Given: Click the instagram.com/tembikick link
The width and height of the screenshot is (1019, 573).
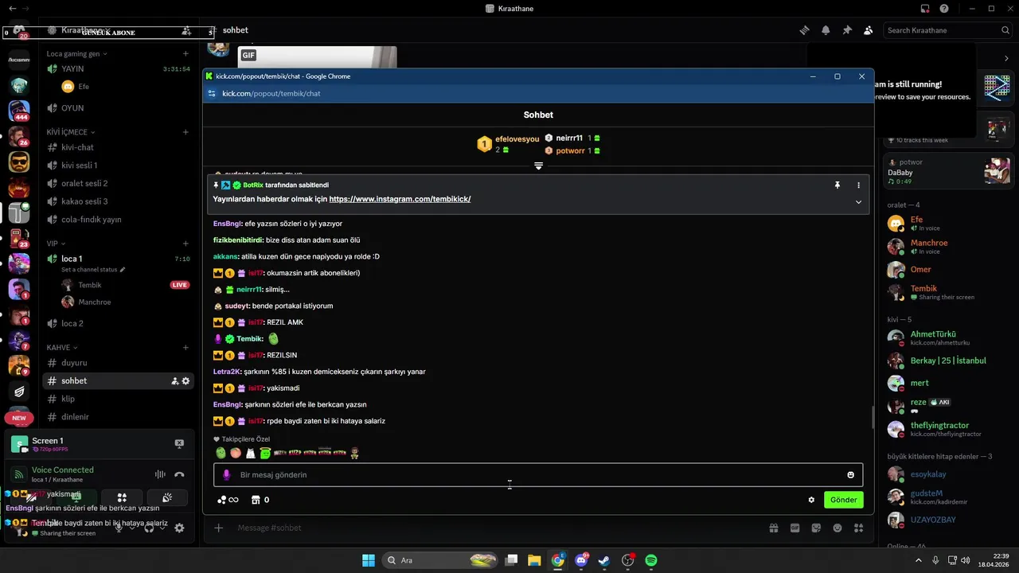Looking at the screenshot, I should coord(400,199).
